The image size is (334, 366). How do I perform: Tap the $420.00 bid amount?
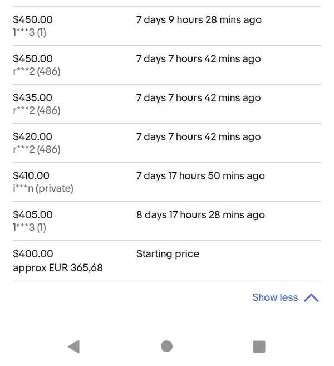(x=33, y=136)
